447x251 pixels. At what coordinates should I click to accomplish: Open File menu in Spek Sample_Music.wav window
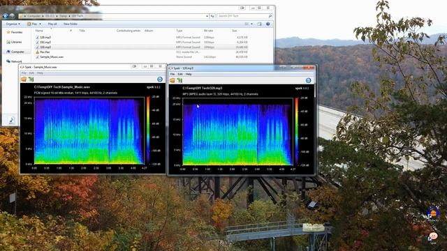[24, 73]
